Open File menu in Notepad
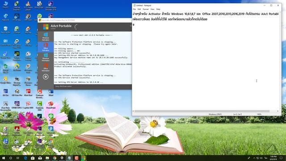The width and height of the screenshot is (286, 161). coord(135,9)
